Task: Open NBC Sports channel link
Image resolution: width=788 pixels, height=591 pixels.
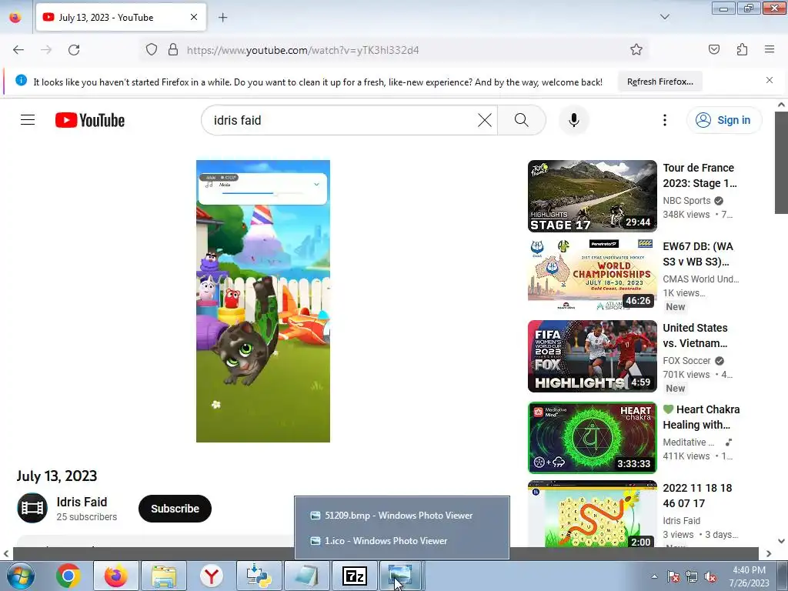Action: tap(686, 201)
